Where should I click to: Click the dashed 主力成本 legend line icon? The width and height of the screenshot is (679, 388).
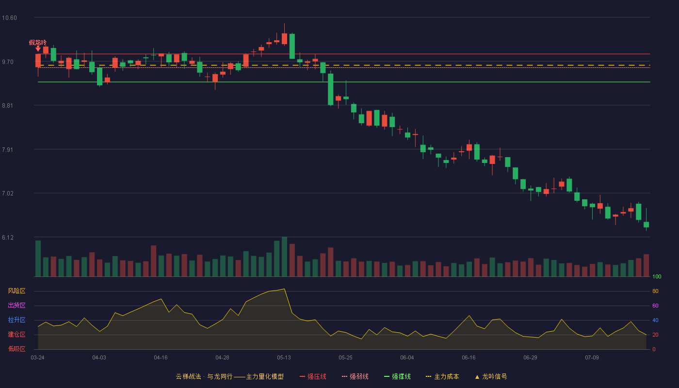pos(428,376)
